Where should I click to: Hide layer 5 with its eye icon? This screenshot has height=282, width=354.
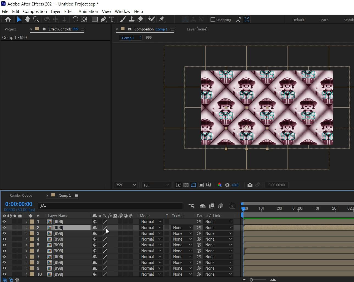(4, 245)
